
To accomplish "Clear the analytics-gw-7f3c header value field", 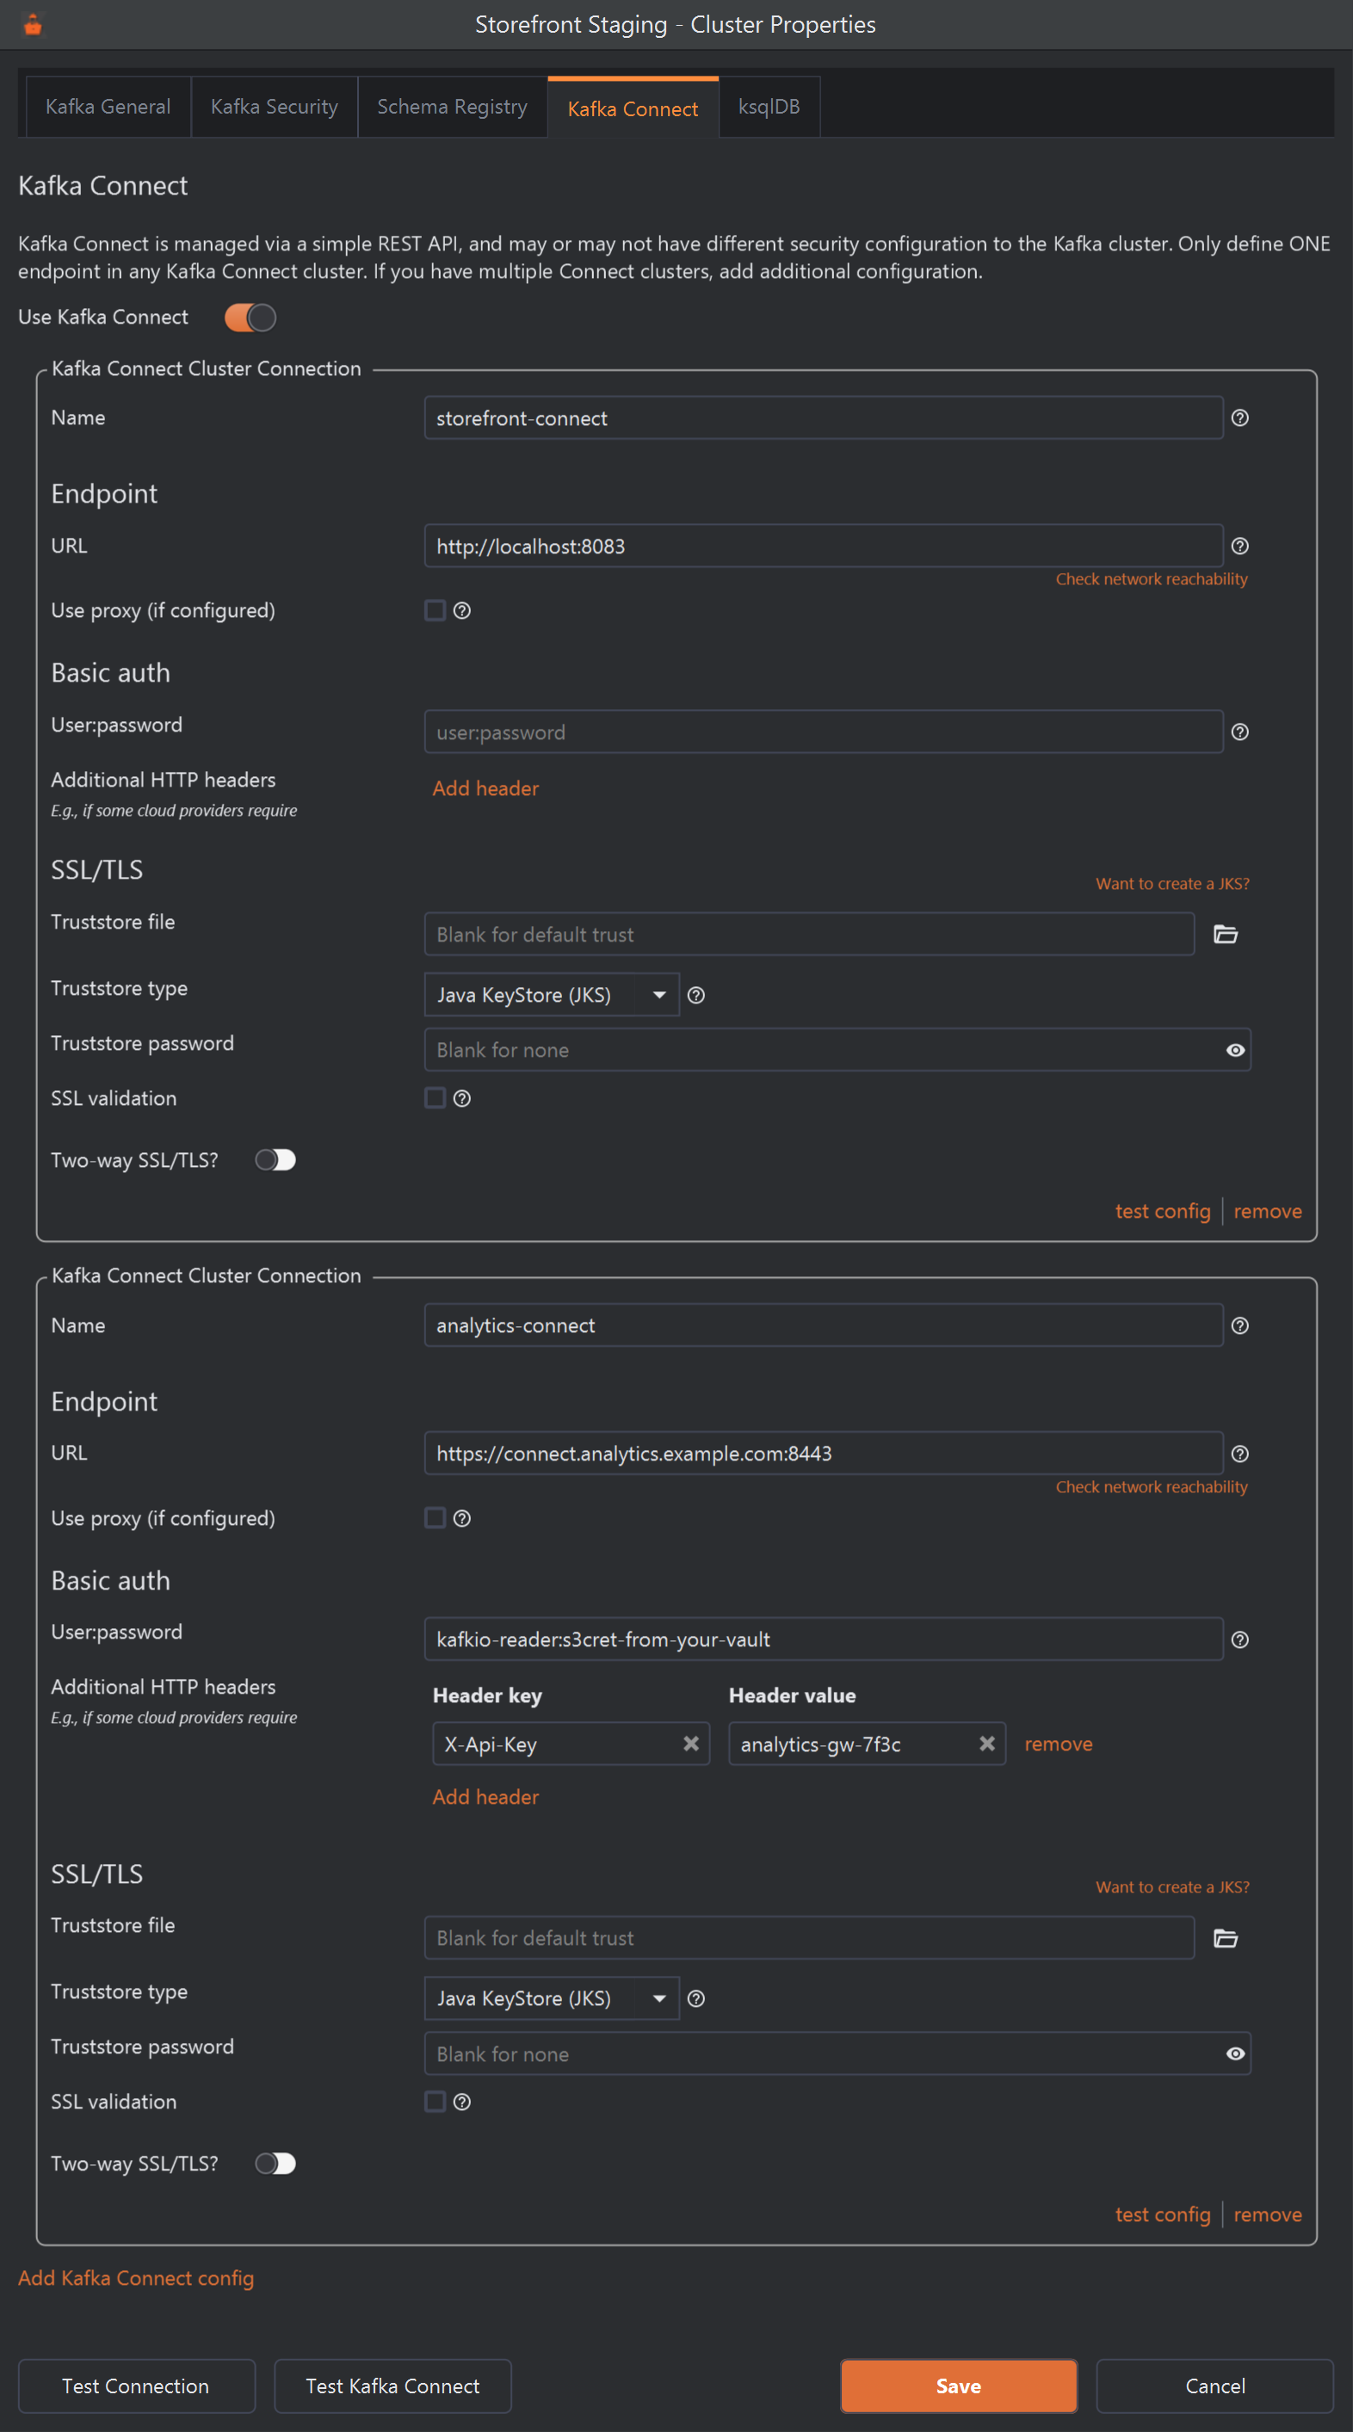I will pos(986,1743).
